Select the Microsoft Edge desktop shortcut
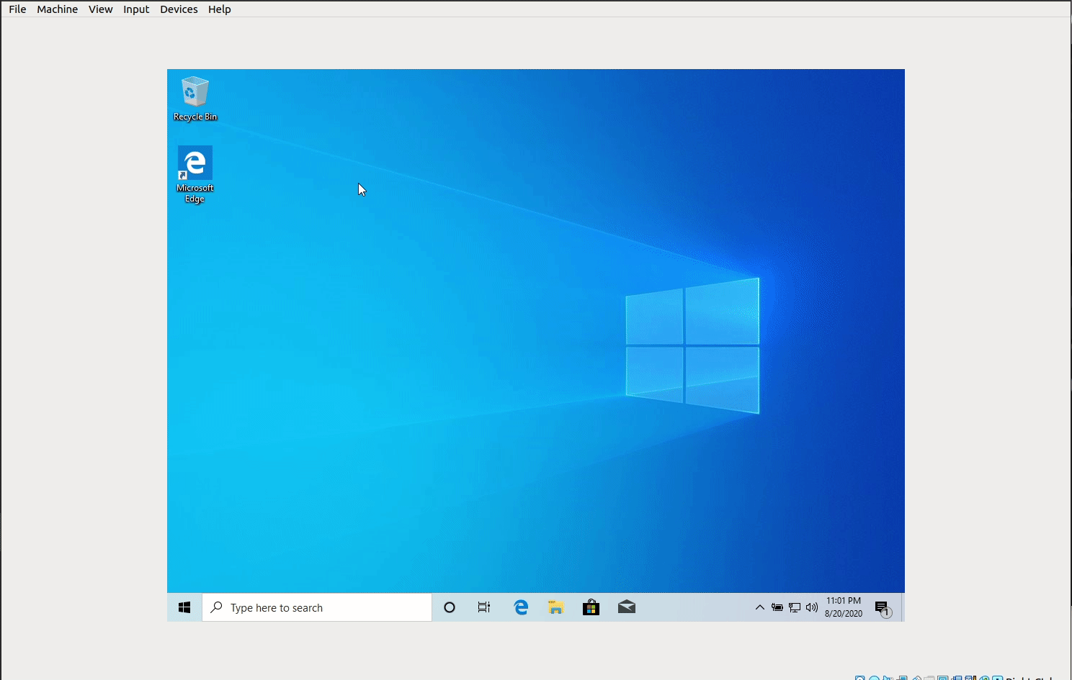The height and width of the screenshot is (680, 1072). [195, 175]
